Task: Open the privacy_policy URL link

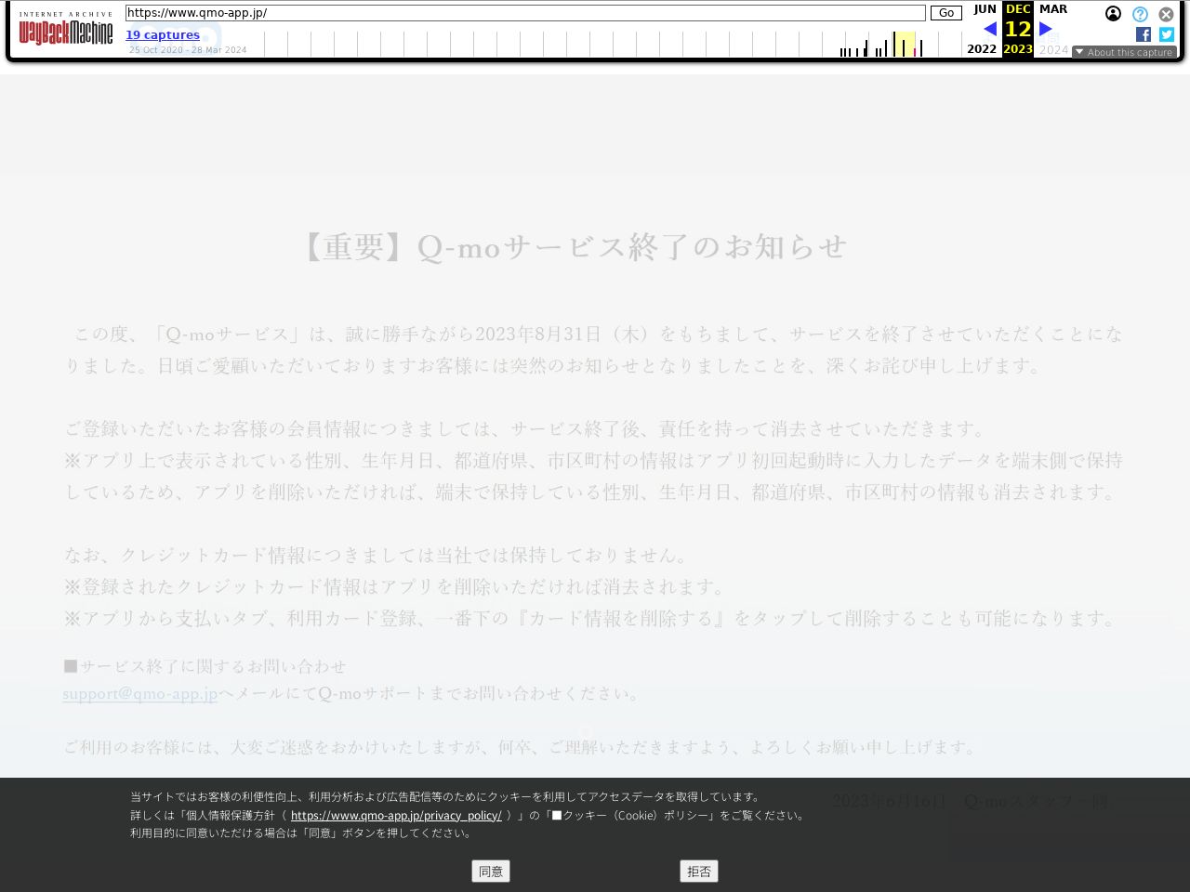Action: pos(396,816)
